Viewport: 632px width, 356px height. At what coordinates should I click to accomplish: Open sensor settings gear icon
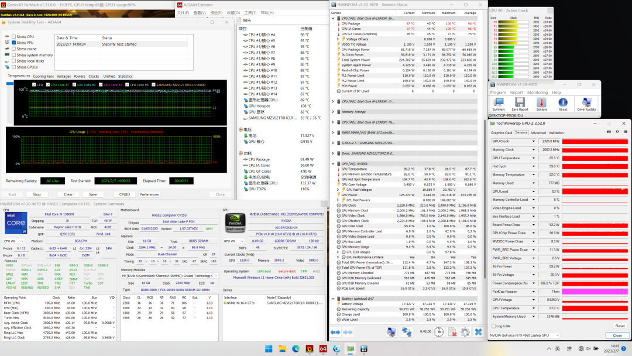465,332
